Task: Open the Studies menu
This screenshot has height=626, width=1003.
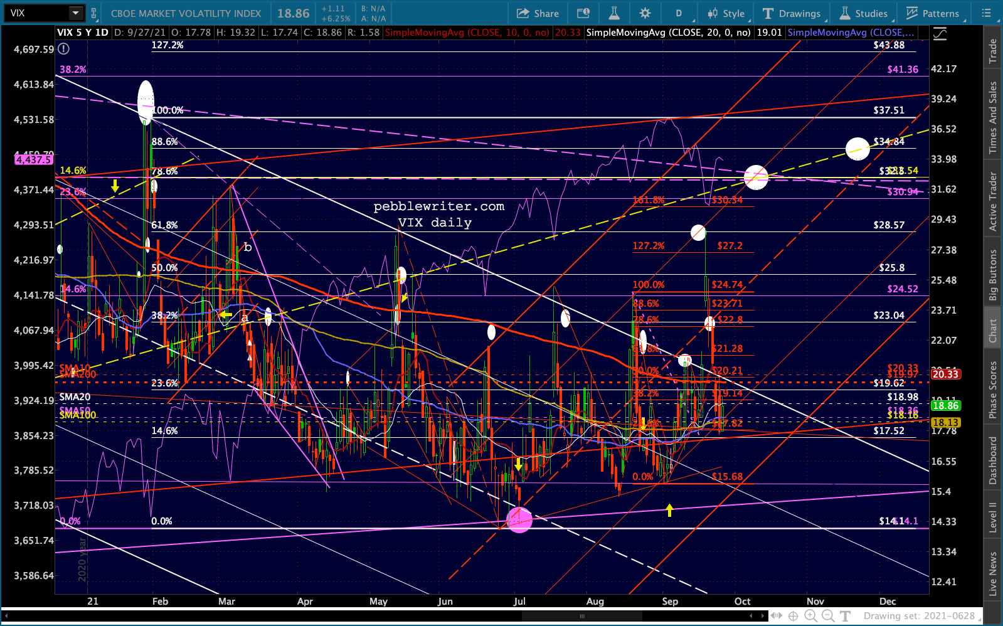Action: click(x=864, y=13)
